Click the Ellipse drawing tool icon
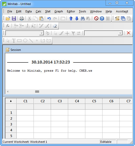135x146 pixels. [25, 41]
